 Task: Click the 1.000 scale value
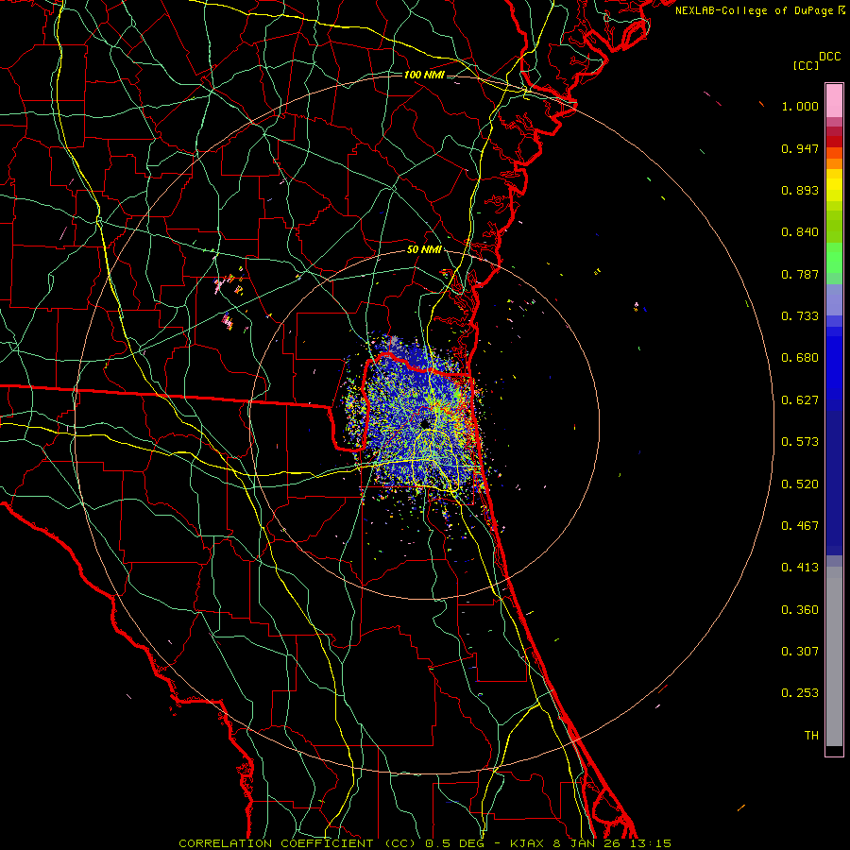click(800, 106)
